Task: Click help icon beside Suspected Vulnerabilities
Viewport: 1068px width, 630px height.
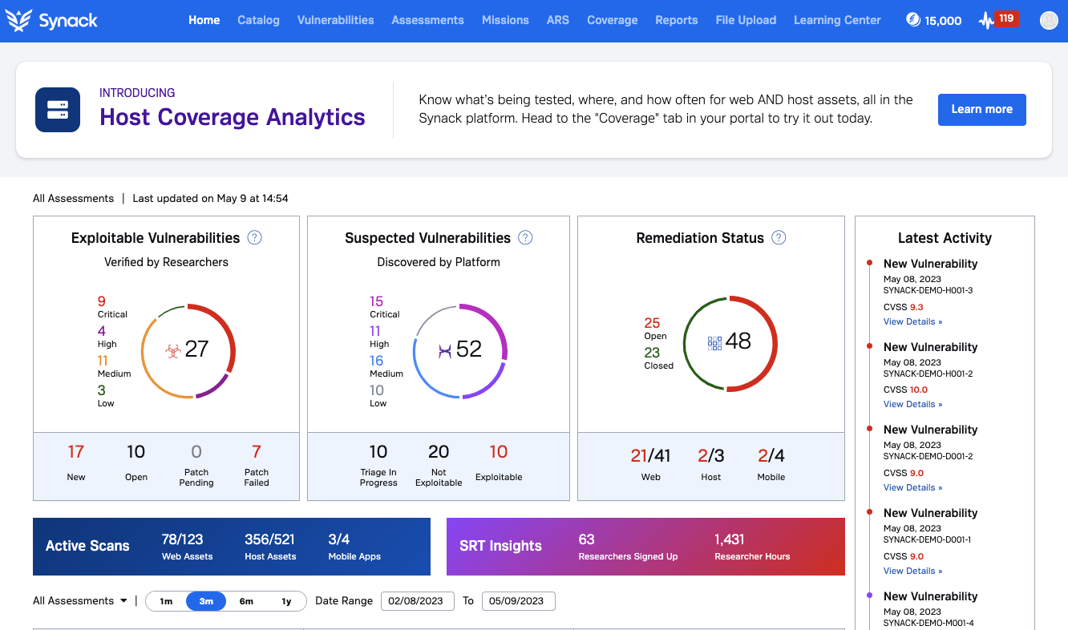Action: (x=525, y=237)
